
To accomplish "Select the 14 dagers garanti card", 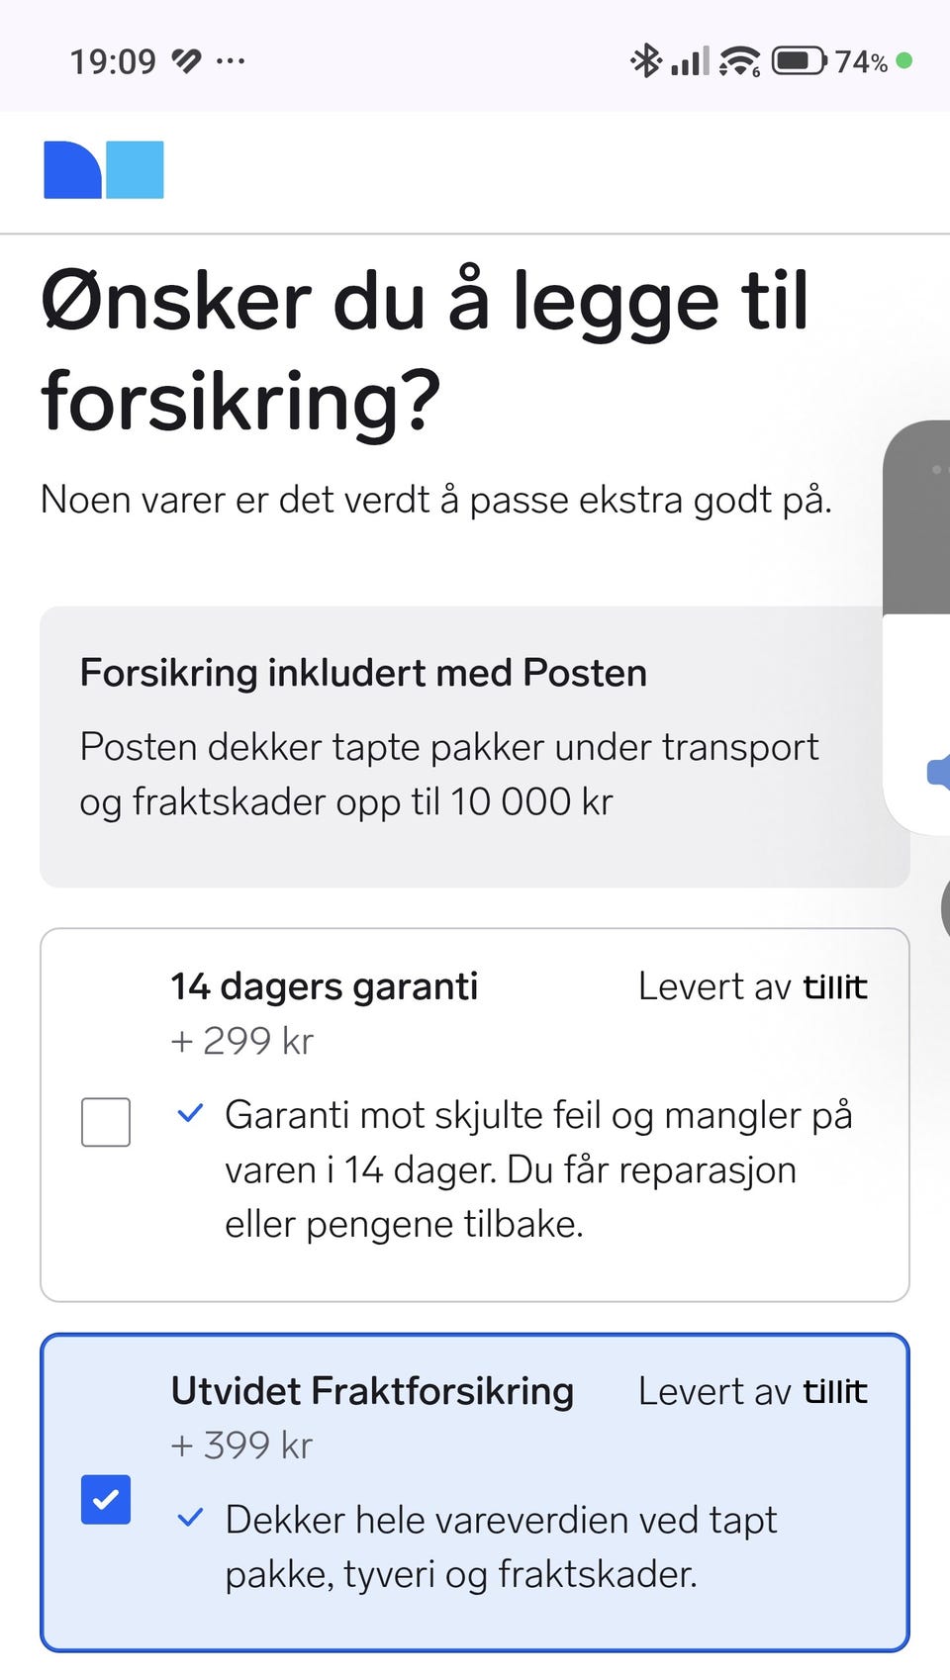I will tap(475, 1115).
